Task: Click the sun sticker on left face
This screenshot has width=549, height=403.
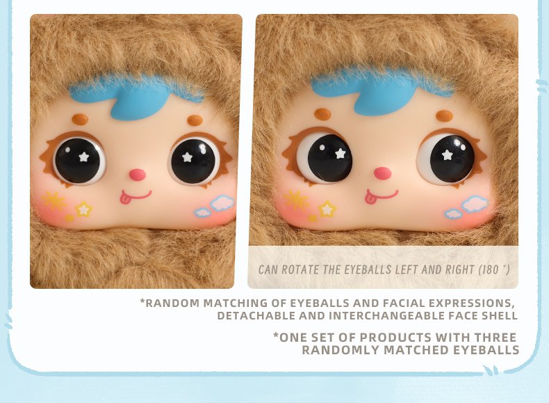Action: click(54, 200)
